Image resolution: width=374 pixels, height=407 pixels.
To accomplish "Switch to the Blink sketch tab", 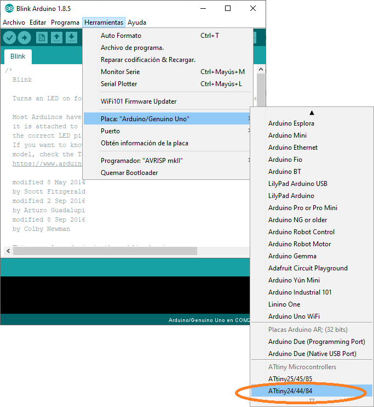I will (18, 56).
